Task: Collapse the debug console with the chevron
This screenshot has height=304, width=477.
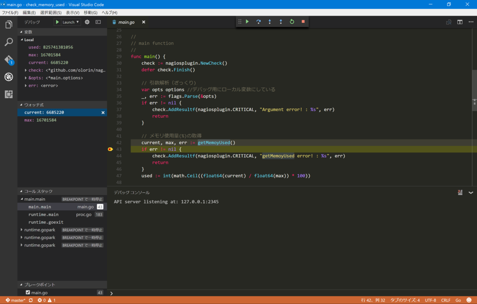Action: click(x=470, y=192)
